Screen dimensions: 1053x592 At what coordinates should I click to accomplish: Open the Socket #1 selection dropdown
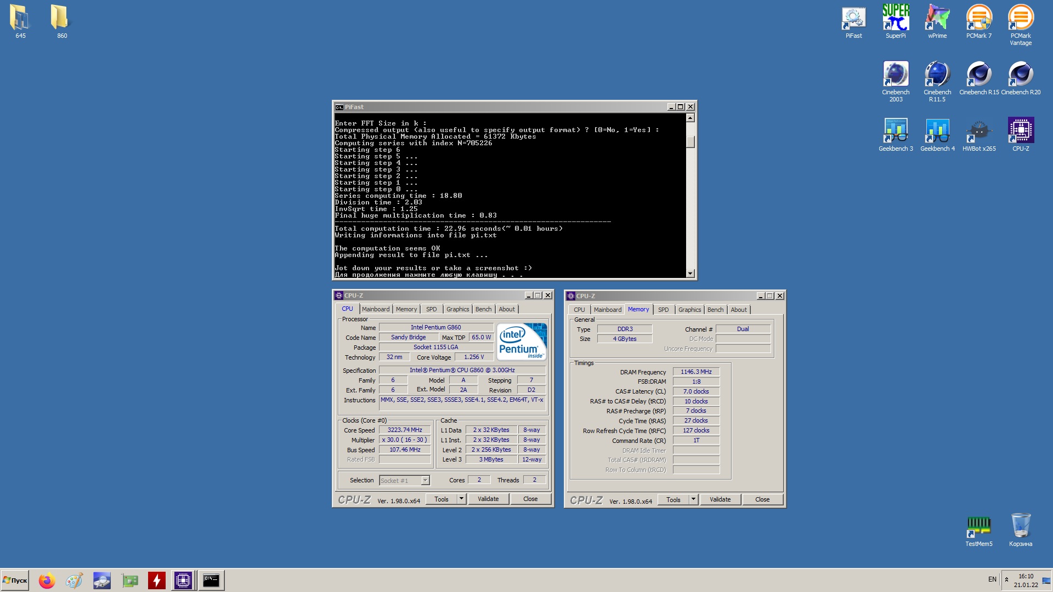pyautogui.click(x=404, y=481)
